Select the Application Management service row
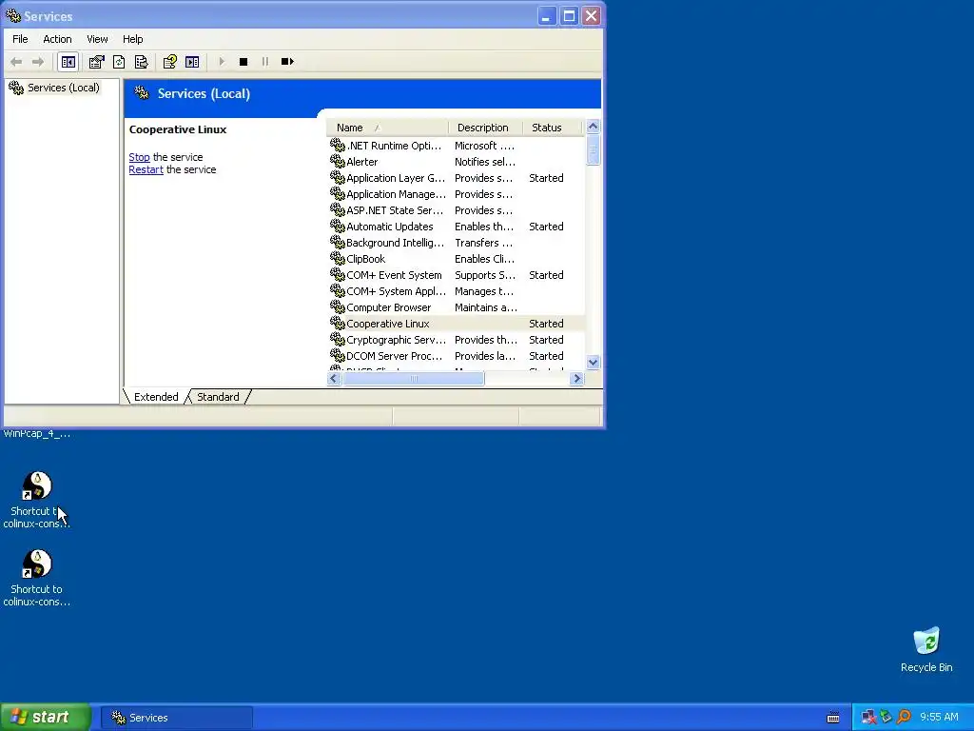The width and height of the screenshot is (974, 731). [456, 194]
